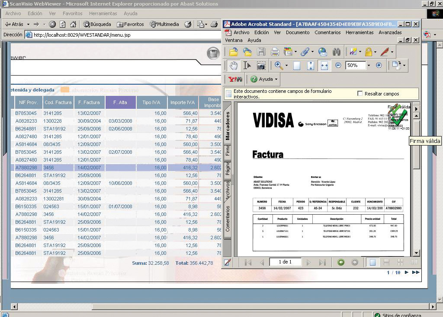
Task: Click the Fit Width icon
Action: click(x=324, y=66)
